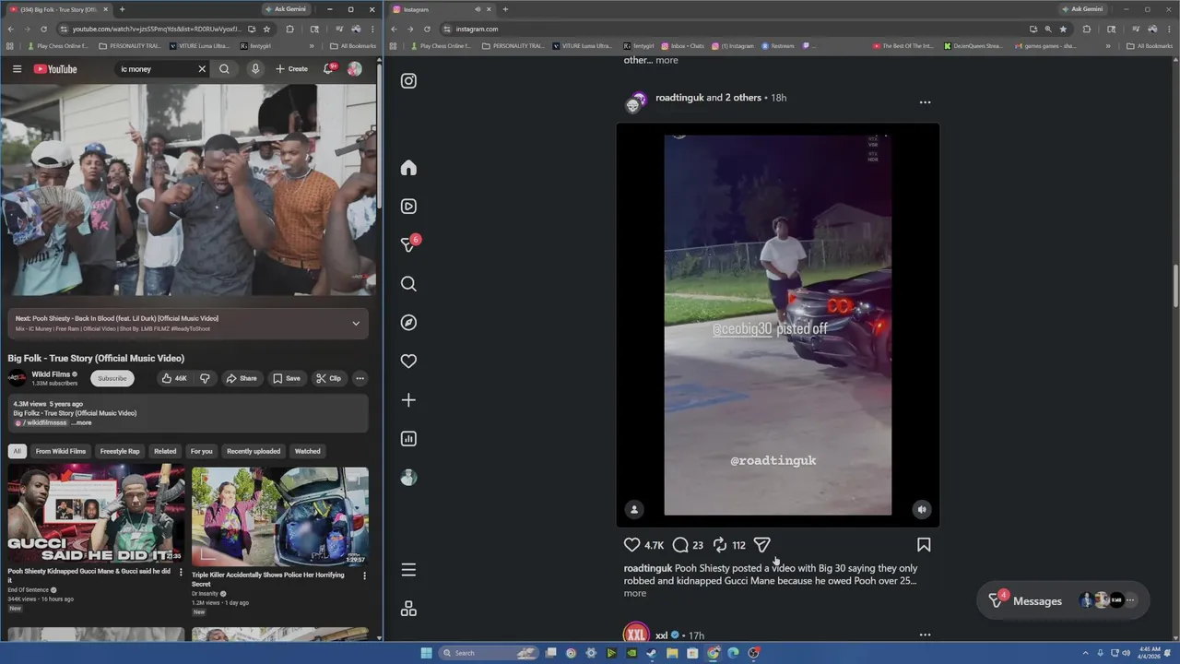Open YouTube notifications bell
Viewport: 1180px width, 664px height.
coord(328,69)
